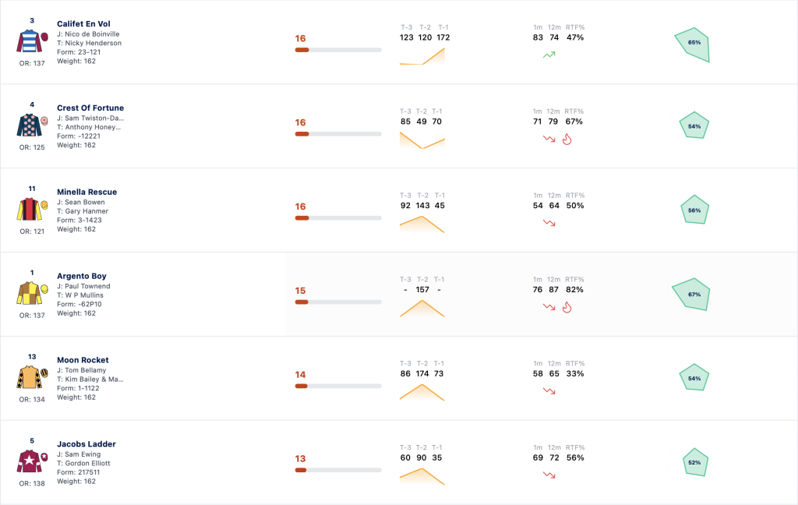Click the rating bar under Crest Of Fortune's 16
The image size is (798, 505).
338,134
